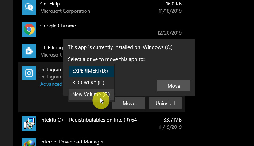Select EXPERIMEN (D:) drive option
254x146 pixels.
[x=91, y=71]
